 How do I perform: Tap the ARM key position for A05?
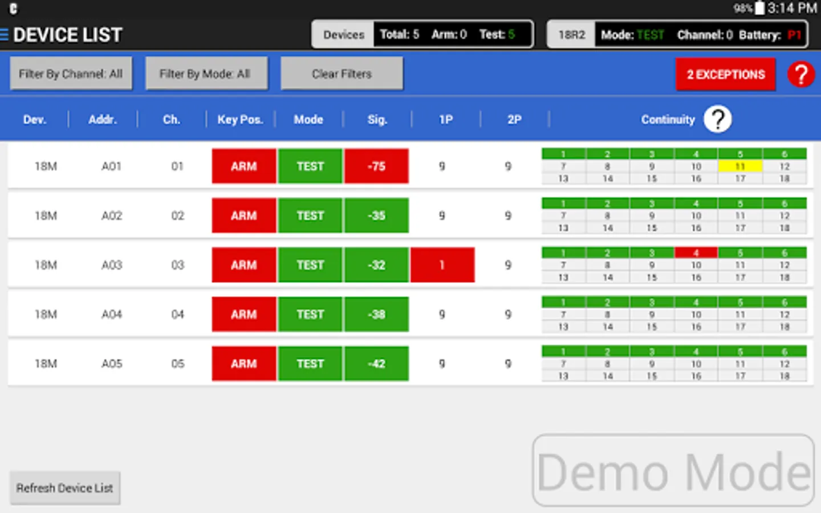point(244,364)
